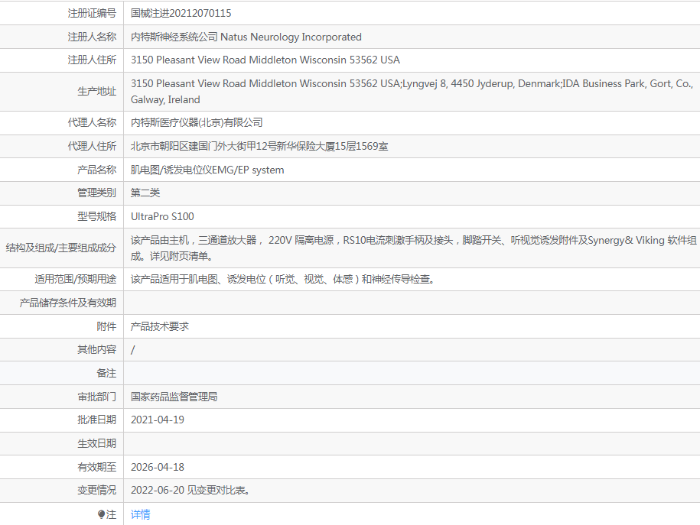The height and width of the screenshot is (525, 700).
Task: Click the bullet icon beside 注 label
Action: tap(101, 514)
